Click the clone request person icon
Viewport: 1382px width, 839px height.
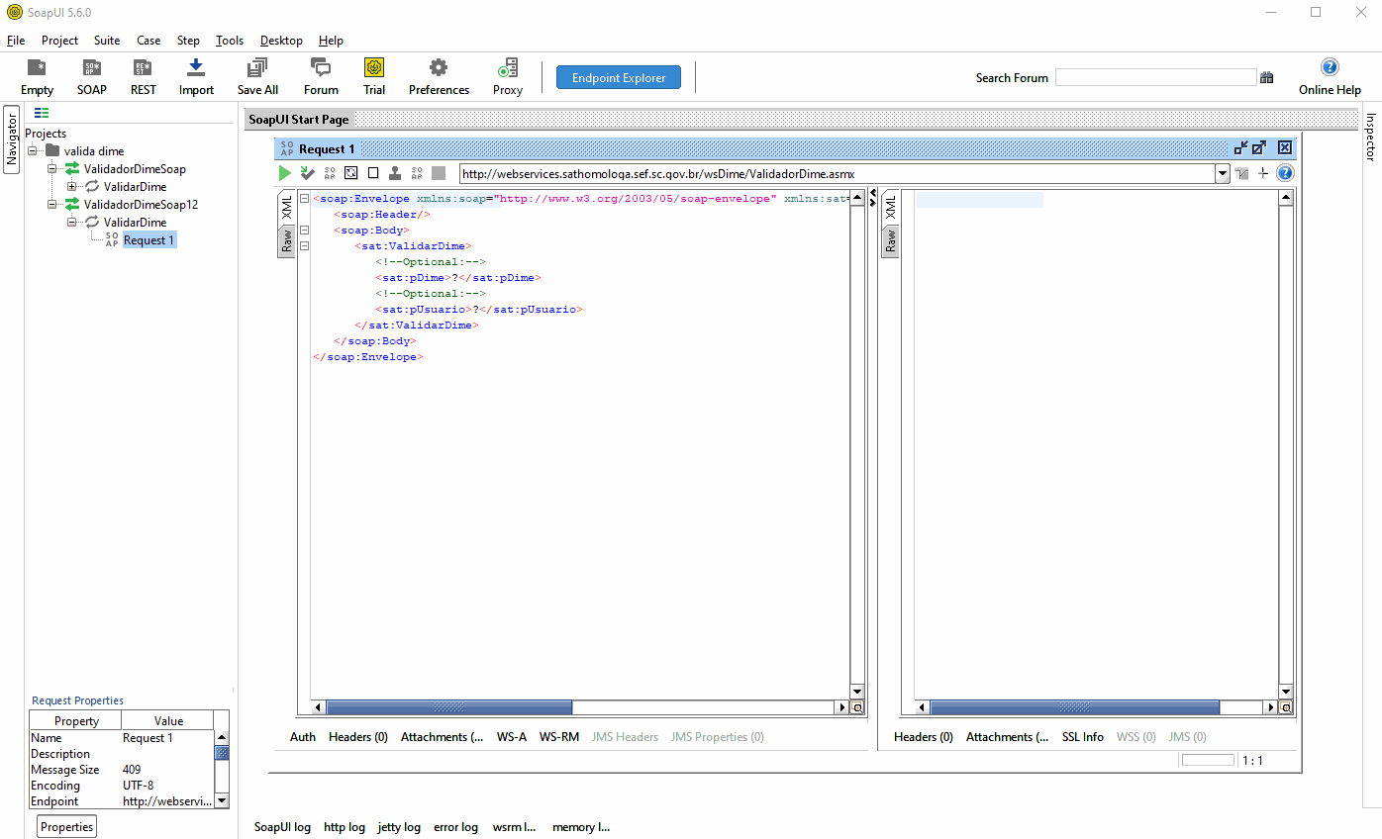(395, 173)
